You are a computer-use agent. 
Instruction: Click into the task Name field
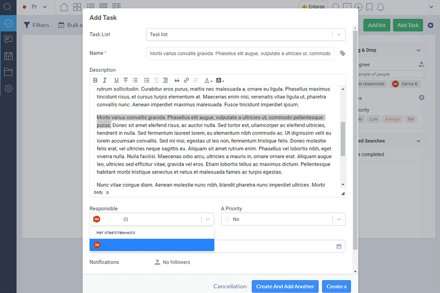[240, 54]
